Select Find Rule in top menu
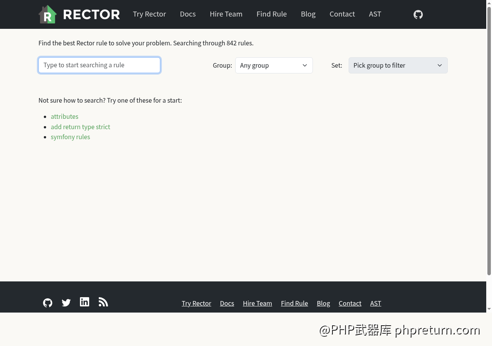This screenshot has width=492, height=346. [x=272, y=14]
